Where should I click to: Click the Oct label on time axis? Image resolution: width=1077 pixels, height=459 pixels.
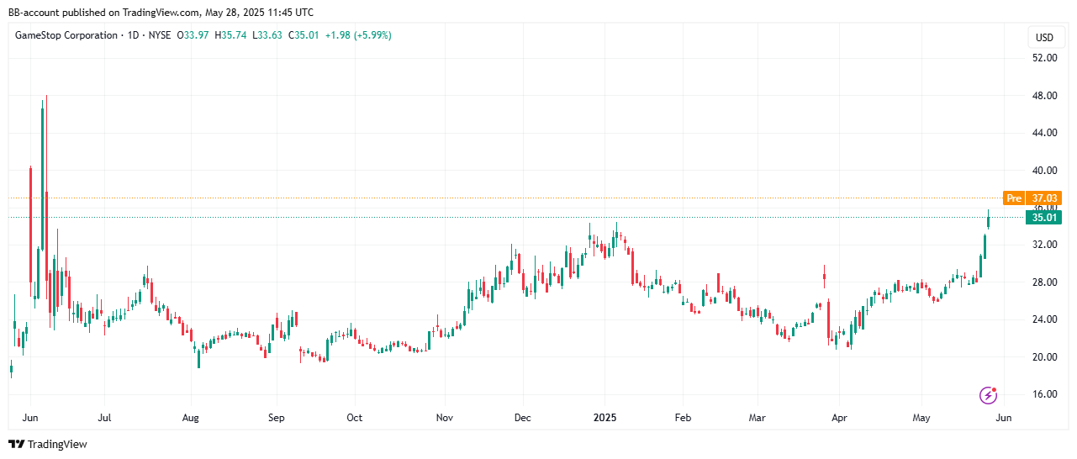(x=355, y=417)
